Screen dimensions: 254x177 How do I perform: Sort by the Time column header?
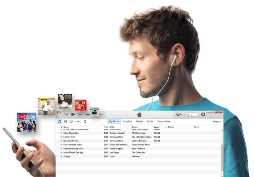(x=106, y=127)
